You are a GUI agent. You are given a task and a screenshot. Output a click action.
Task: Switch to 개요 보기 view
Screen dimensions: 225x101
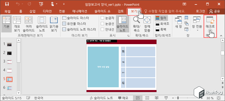point(17,24)
